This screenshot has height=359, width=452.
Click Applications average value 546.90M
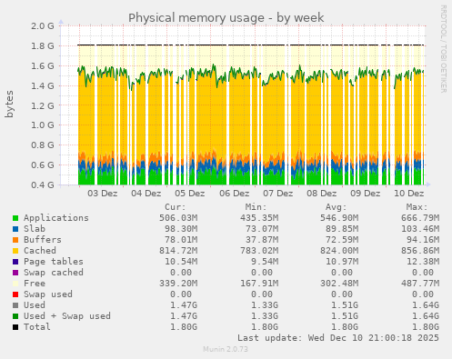click(x=339, y=218)
